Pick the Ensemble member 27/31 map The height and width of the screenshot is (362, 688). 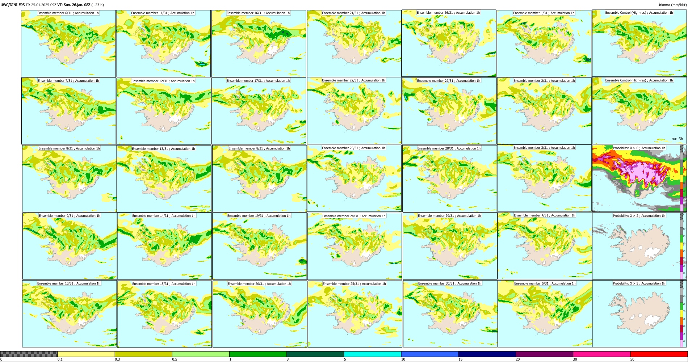[x=449, y=111]
